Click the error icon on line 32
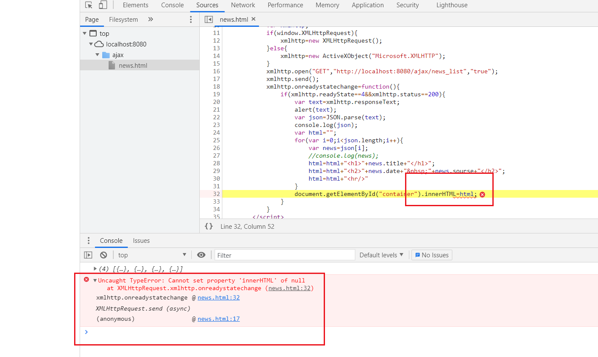598x357 pixels. click(482, 194)
